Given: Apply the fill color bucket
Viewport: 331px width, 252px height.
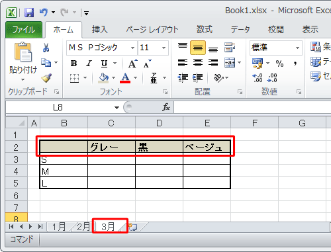Looking at the screenshot, I should [x=103, y=78].
